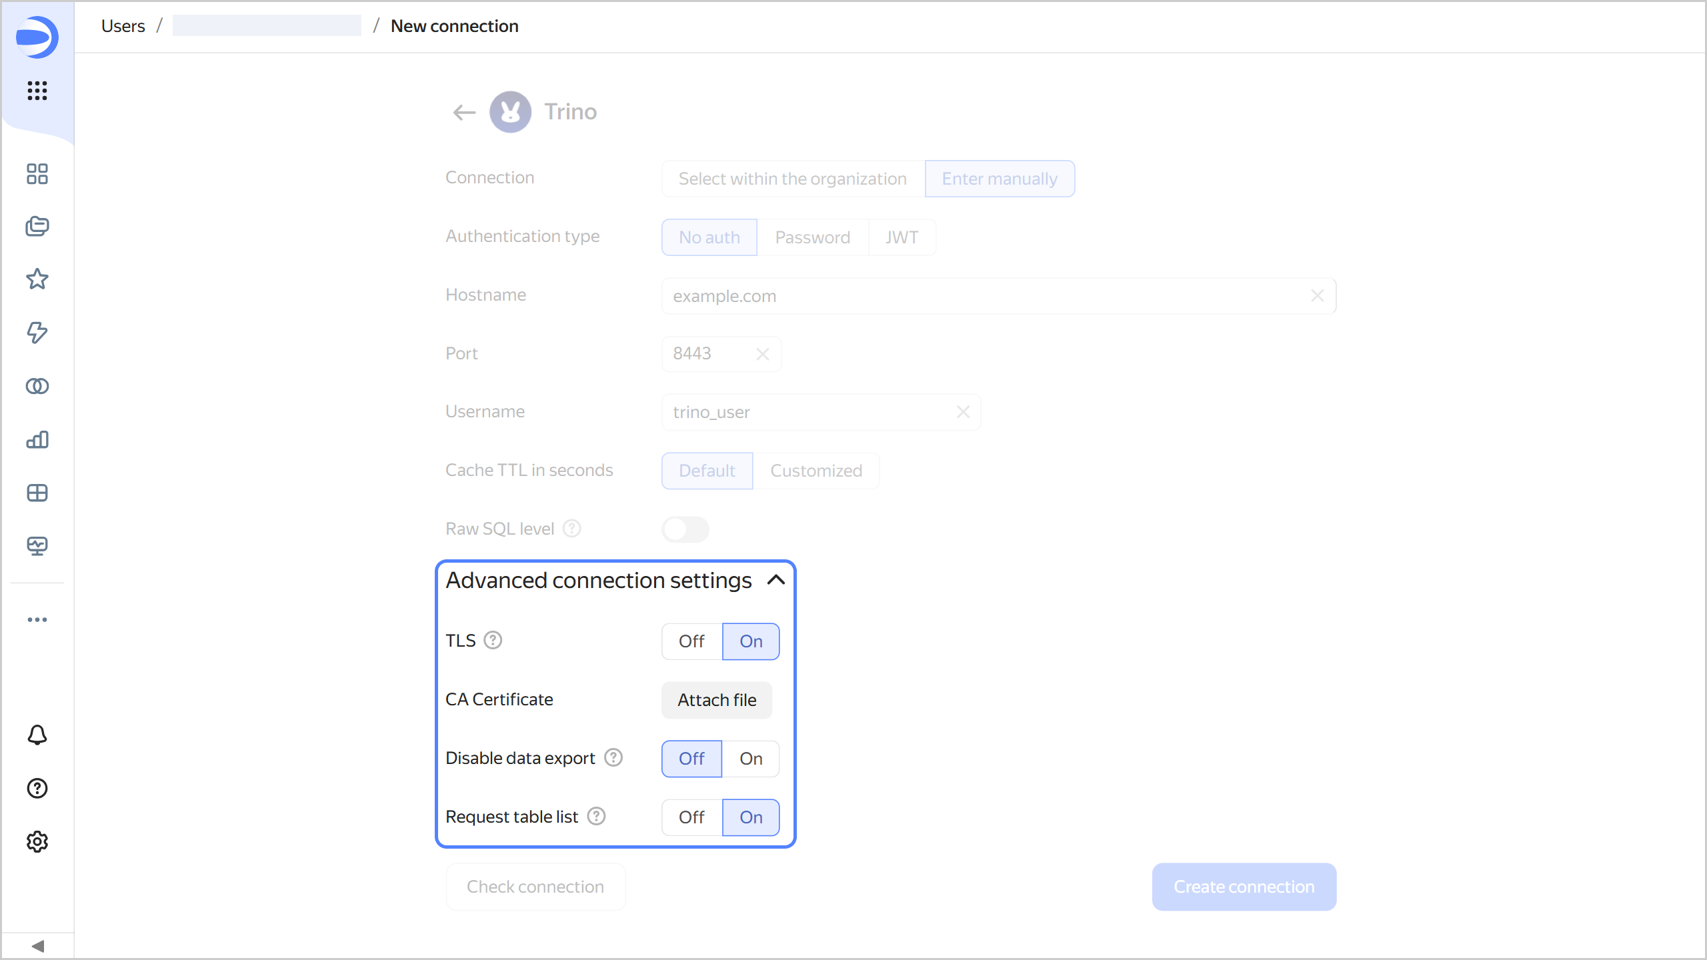Open the Favorites star in sidebar
This screenshot has width=1707, height=960.
pos(37,279)
